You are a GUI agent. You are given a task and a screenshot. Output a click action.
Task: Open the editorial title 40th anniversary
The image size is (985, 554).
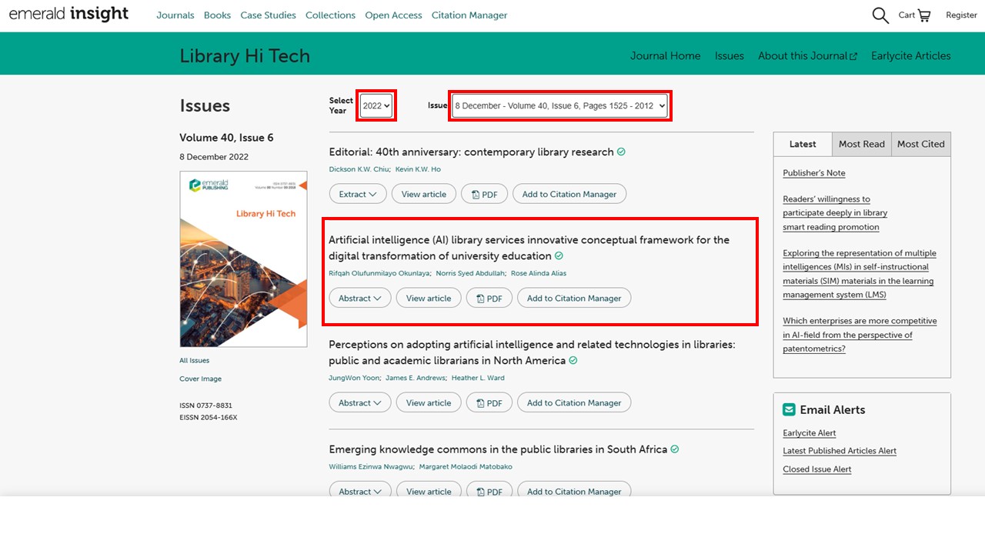click(471, 152)
